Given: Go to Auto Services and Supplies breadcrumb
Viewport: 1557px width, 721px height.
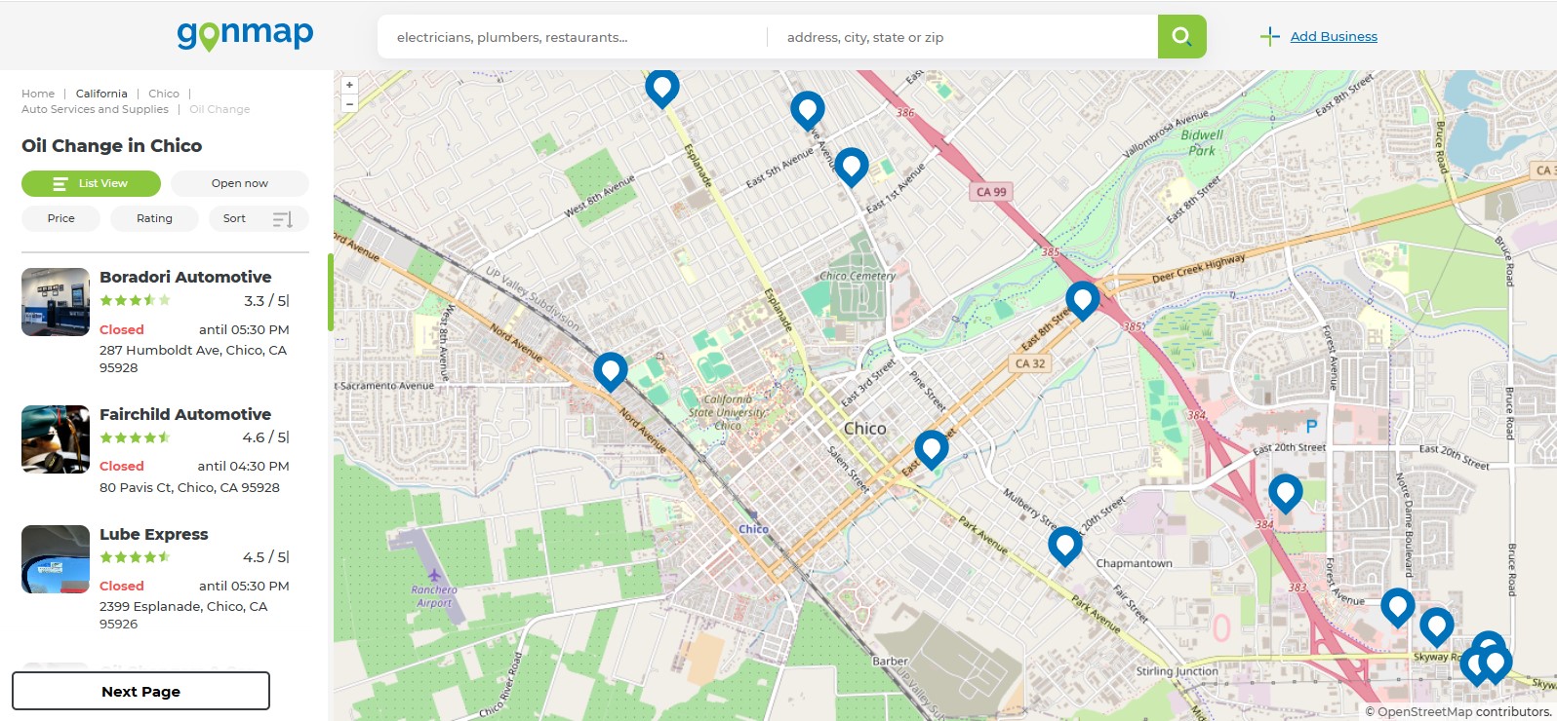Looking at the screenshot, I should (95, 109).
